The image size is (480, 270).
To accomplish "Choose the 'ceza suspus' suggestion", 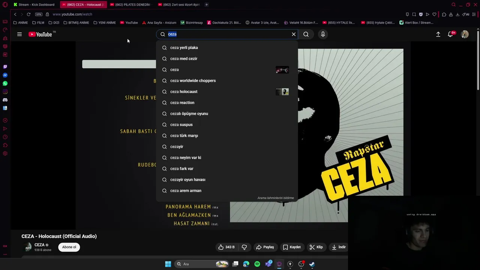I will pos(227,124).
